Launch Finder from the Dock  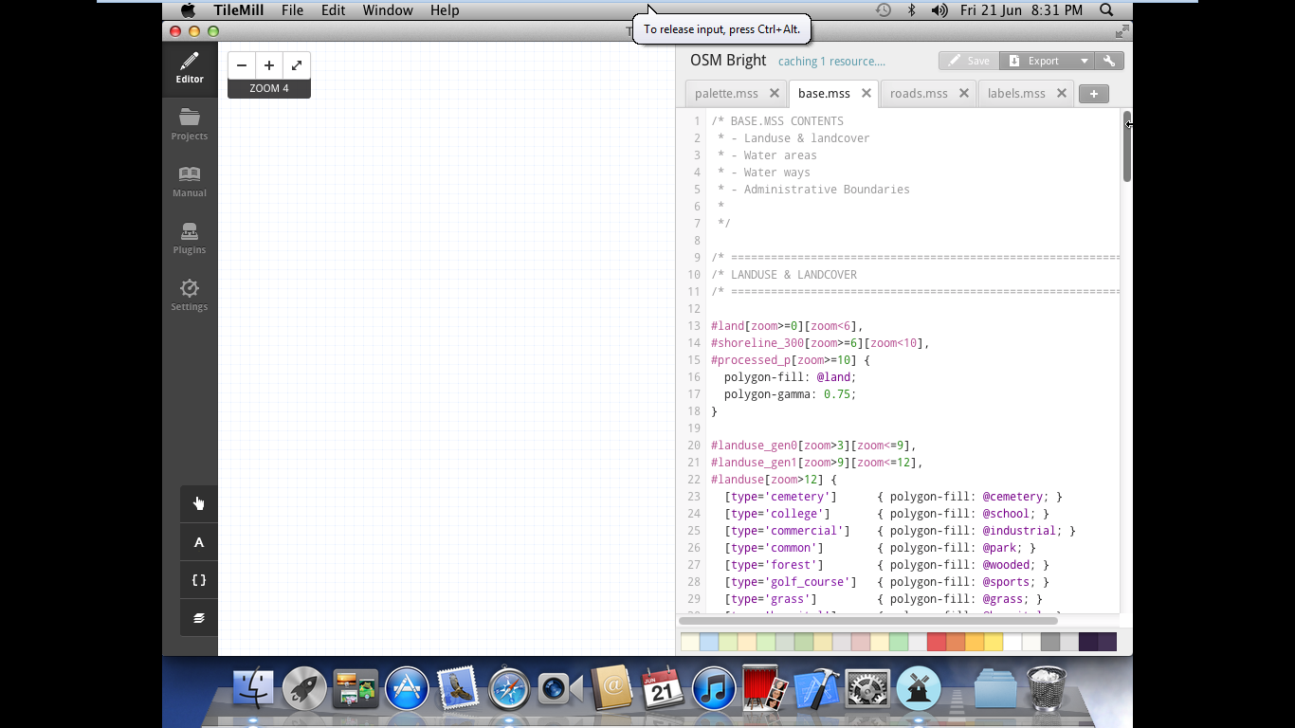(x=253, y=689)
